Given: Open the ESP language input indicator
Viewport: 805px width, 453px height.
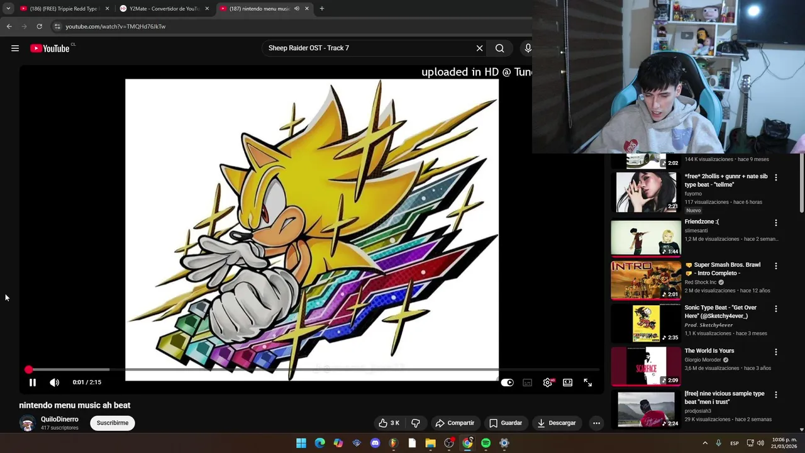Looking at the screenshot, I should click(x=735, y=444).
